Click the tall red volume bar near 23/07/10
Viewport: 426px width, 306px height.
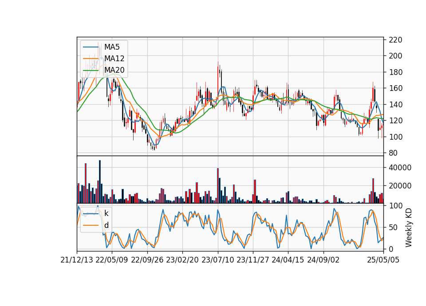pyautogui.click(x=218, y=186)
